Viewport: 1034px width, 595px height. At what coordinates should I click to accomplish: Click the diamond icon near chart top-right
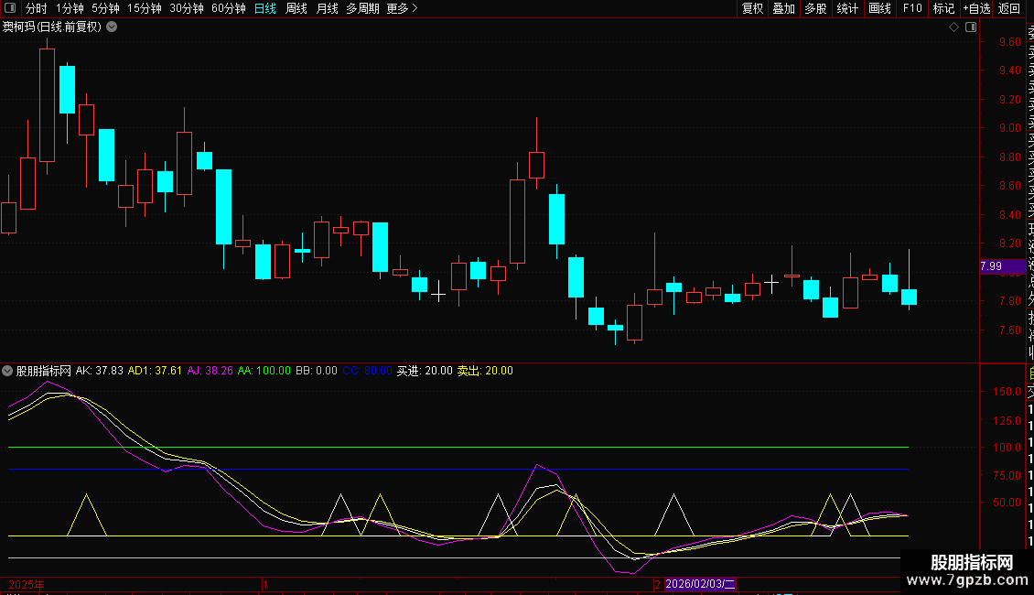coord(953,27)
